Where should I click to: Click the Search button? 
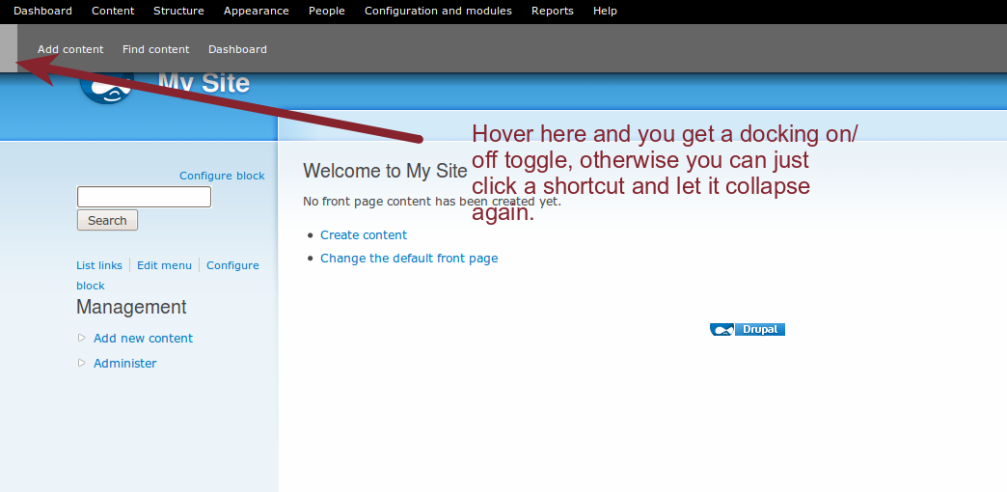pos(107,220)
